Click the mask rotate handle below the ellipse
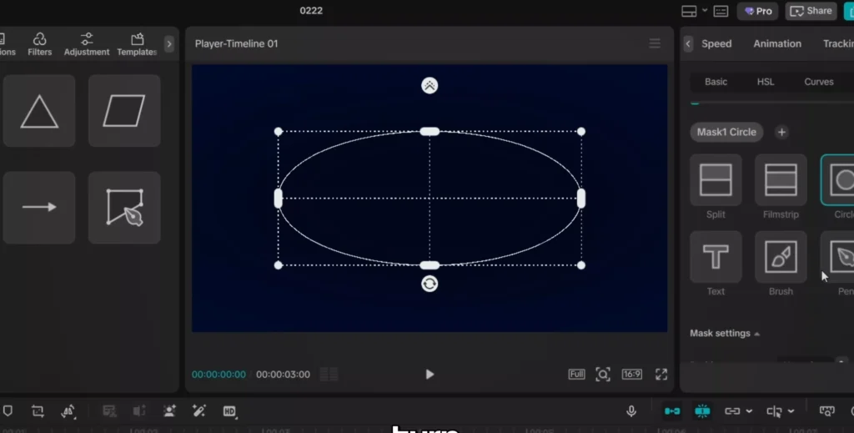 pyautogui.click(x=430, y=284)
